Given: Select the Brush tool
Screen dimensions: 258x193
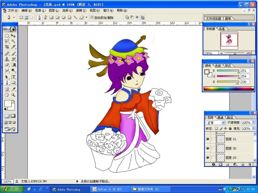Looking at the screenshot, I should coord(13,54).
